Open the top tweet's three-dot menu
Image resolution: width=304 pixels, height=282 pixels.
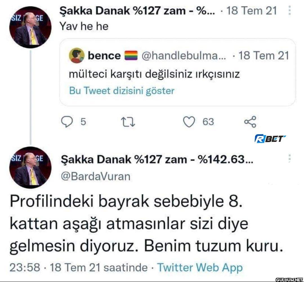click(290, 11)
